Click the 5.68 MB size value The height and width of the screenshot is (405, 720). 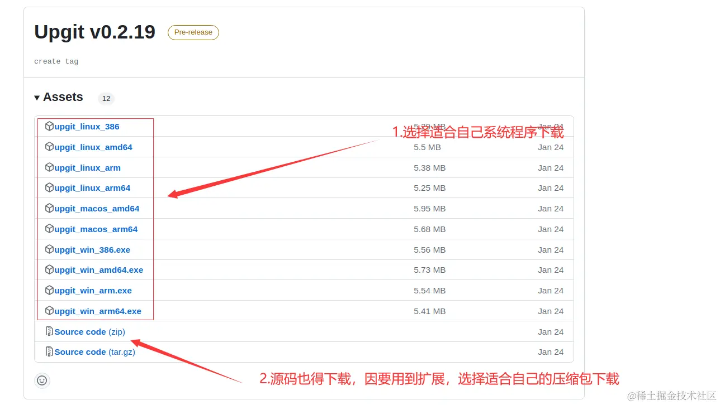pos(429,229)
